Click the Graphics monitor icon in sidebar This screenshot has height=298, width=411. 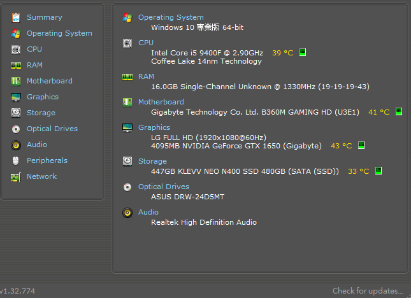click(x=16, y=97)
